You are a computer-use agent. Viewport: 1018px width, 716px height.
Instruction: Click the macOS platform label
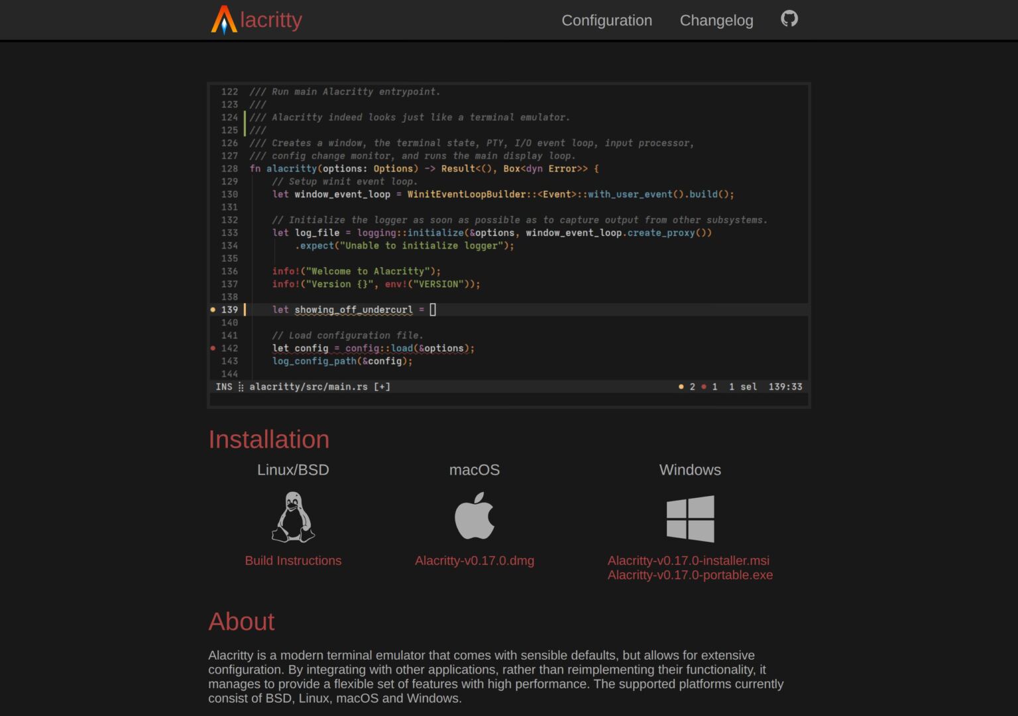coord(475,469)
